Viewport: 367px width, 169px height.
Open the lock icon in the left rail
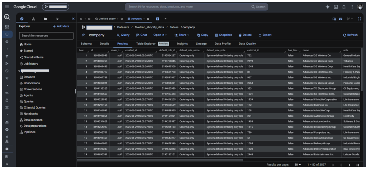tap(7, 100)
